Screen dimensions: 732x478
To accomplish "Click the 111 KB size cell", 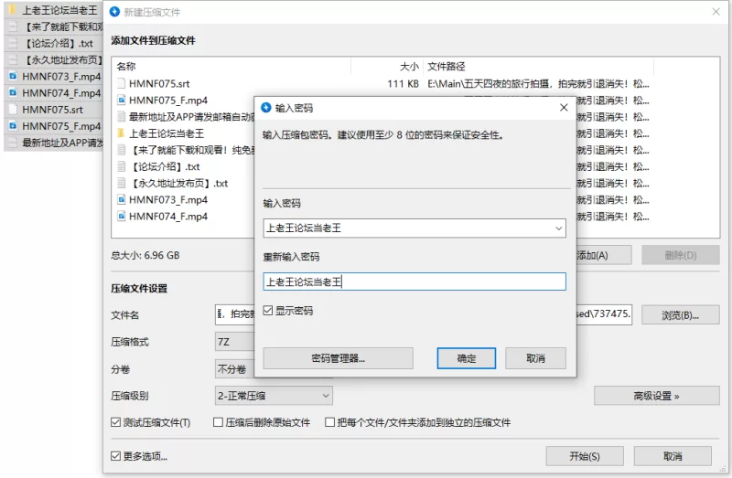I will 403,83.
